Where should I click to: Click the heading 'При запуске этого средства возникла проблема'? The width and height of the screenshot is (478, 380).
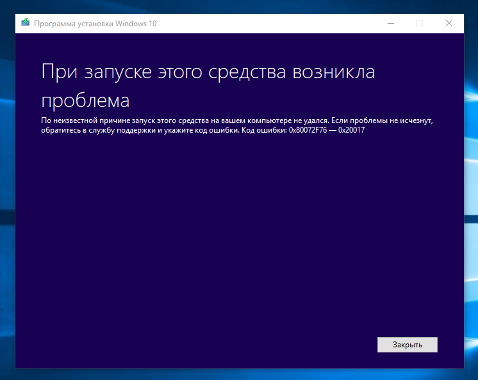[x=208, y=86]
